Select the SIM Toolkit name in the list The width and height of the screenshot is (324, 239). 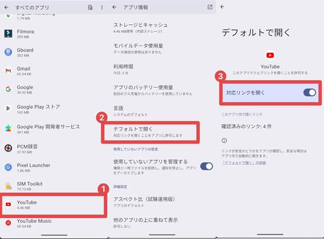(x=30, y=184)
